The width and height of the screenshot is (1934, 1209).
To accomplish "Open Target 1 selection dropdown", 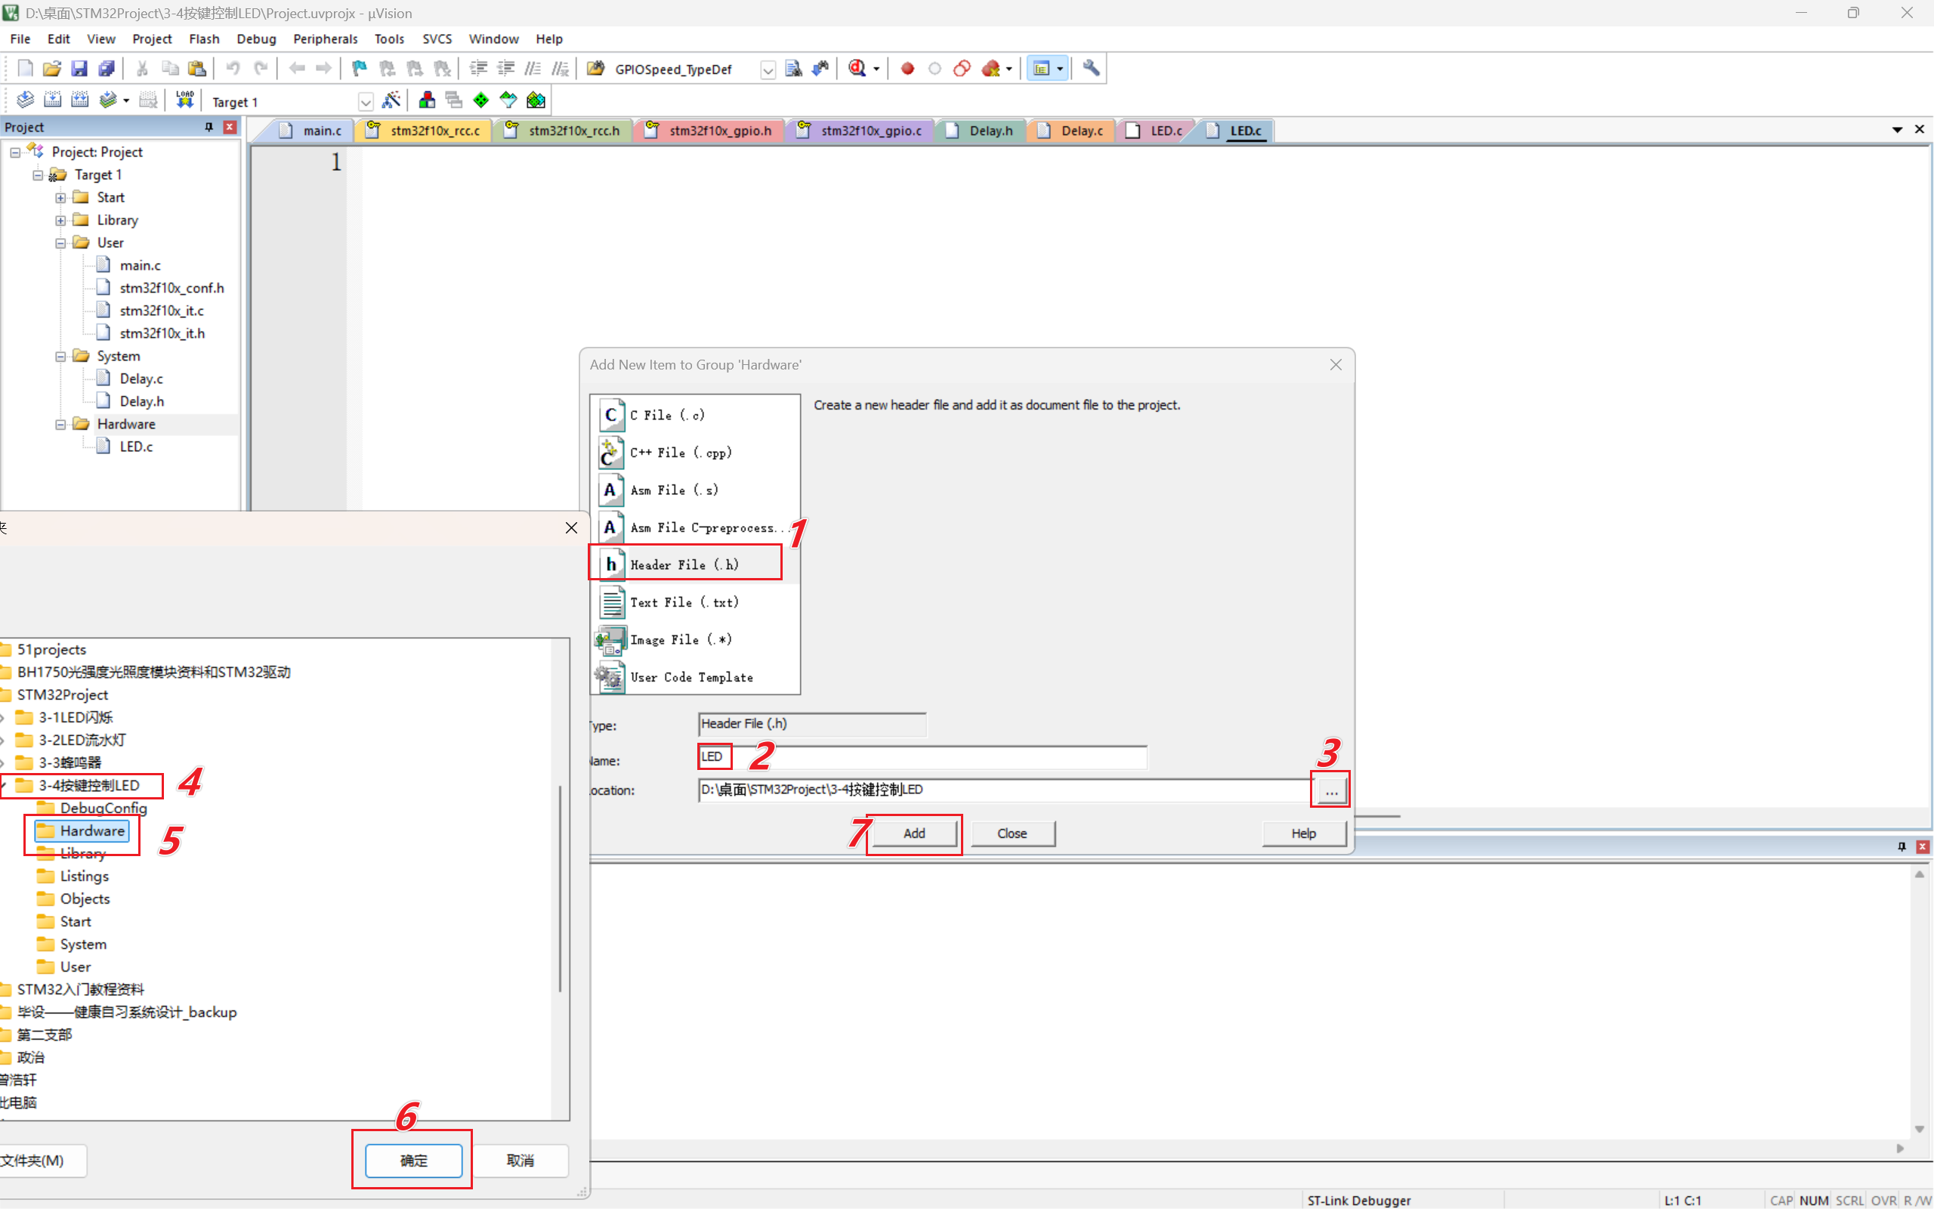I will 365,101.
